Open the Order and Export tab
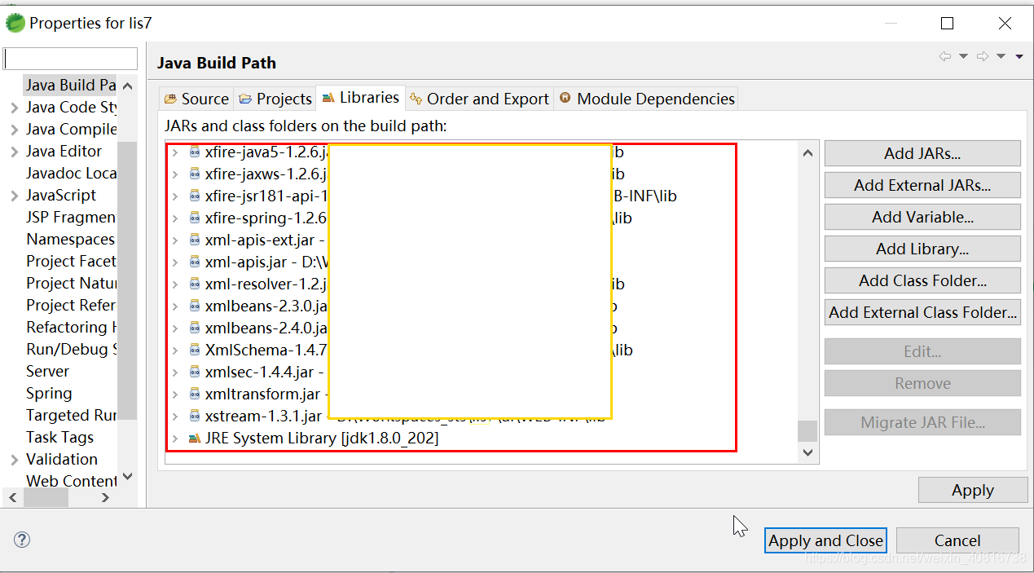The height and width of the screenshot is (573, 1034). (479, 99)
